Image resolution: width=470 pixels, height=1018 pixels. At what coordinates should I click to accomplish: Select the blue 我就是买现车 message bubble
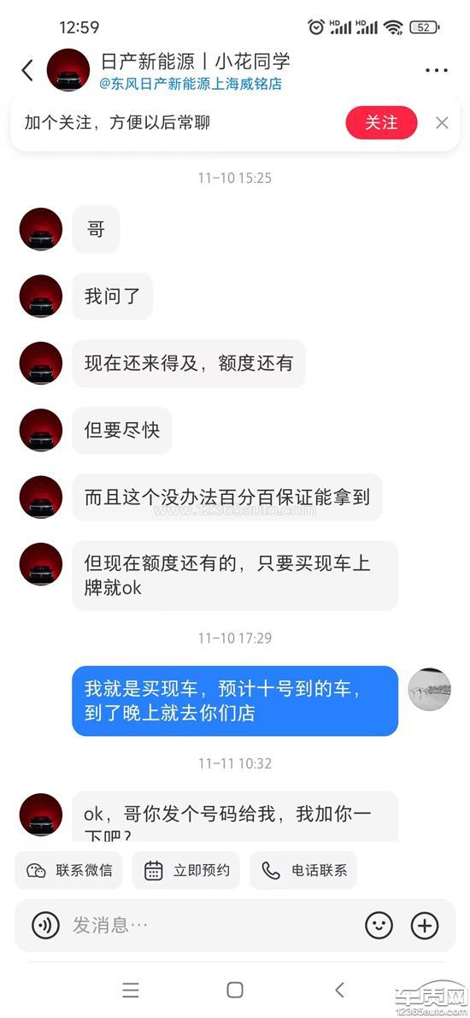(x=235, y=701)
